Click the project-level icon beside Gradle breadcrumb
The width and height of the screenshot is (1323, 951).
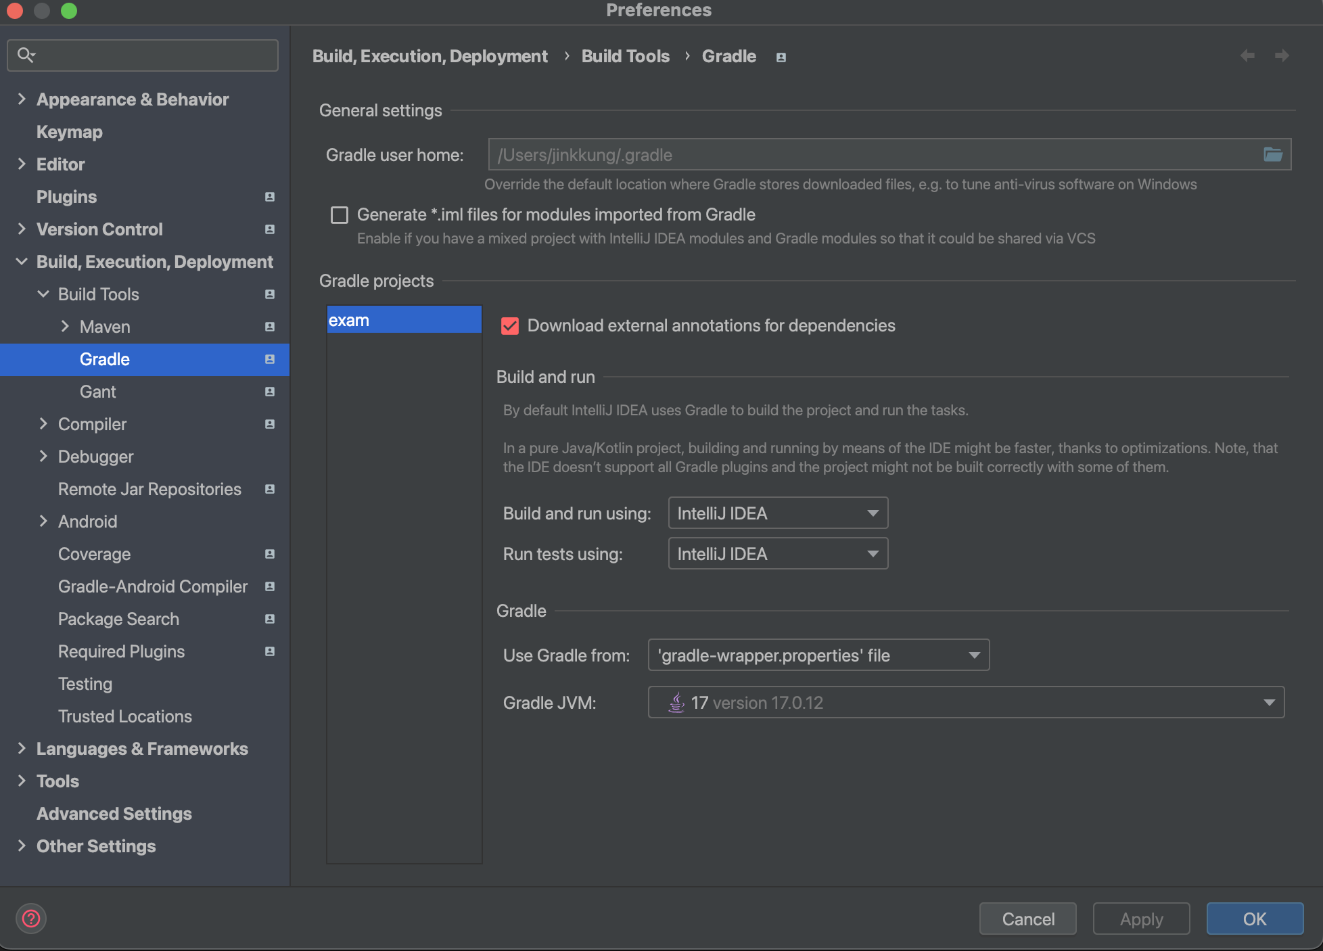[x=781, y=57]
